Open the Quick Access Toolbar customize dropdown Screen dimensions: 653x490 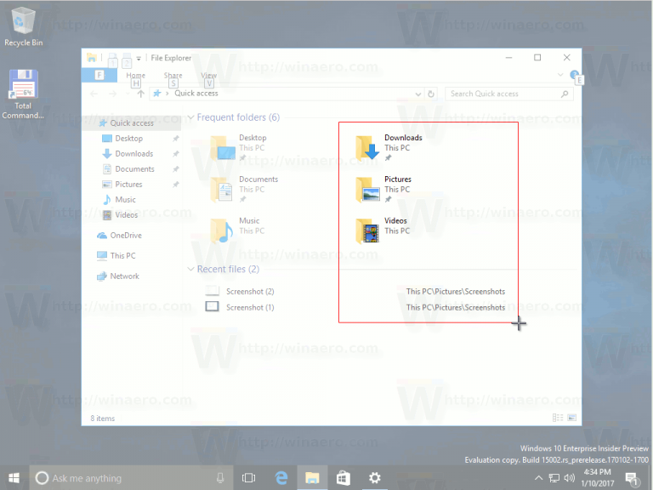tap(139, 59)
